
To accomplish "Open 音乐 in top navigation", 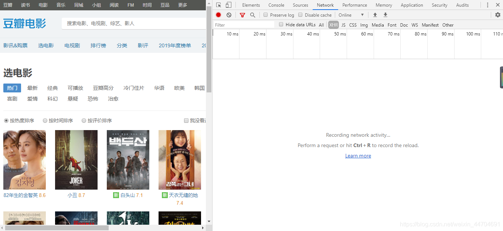I will (61, 5).
